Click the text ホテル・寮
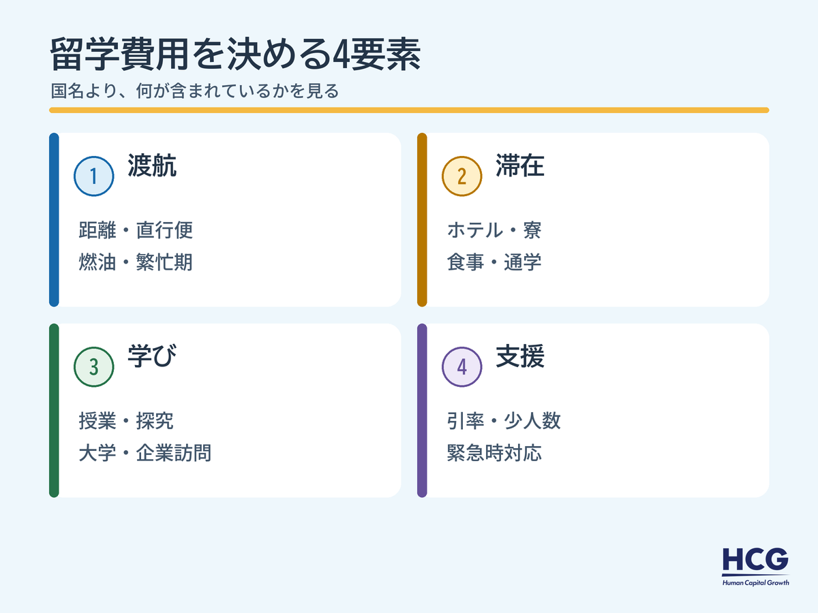Viewport: 818px width, 613px height. 494,230
